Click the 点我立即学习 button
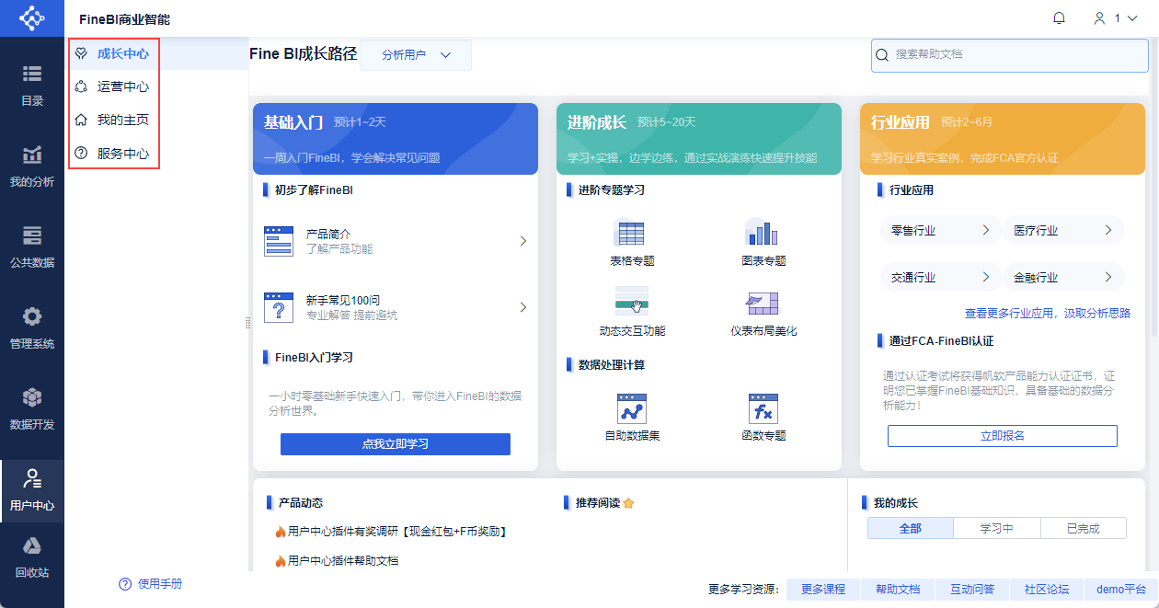Image resolution: width=1159 pixels, height=608 pixels. [x=396, y=444]
